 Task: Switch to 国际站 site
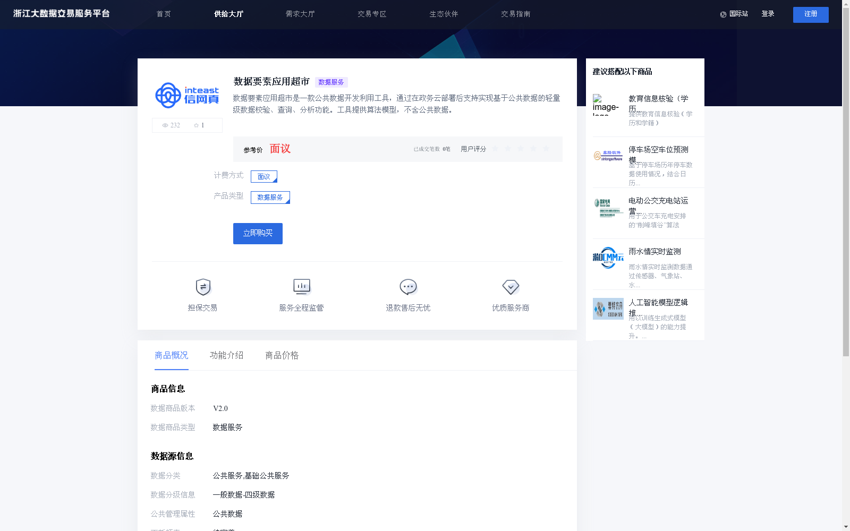738,14
